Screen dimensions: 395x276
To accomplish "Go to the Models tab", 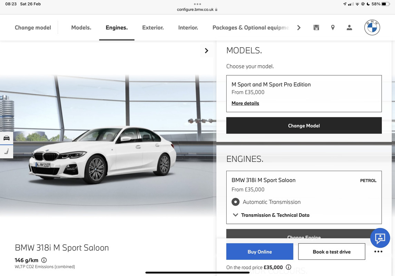I will [x=81, y=28].
